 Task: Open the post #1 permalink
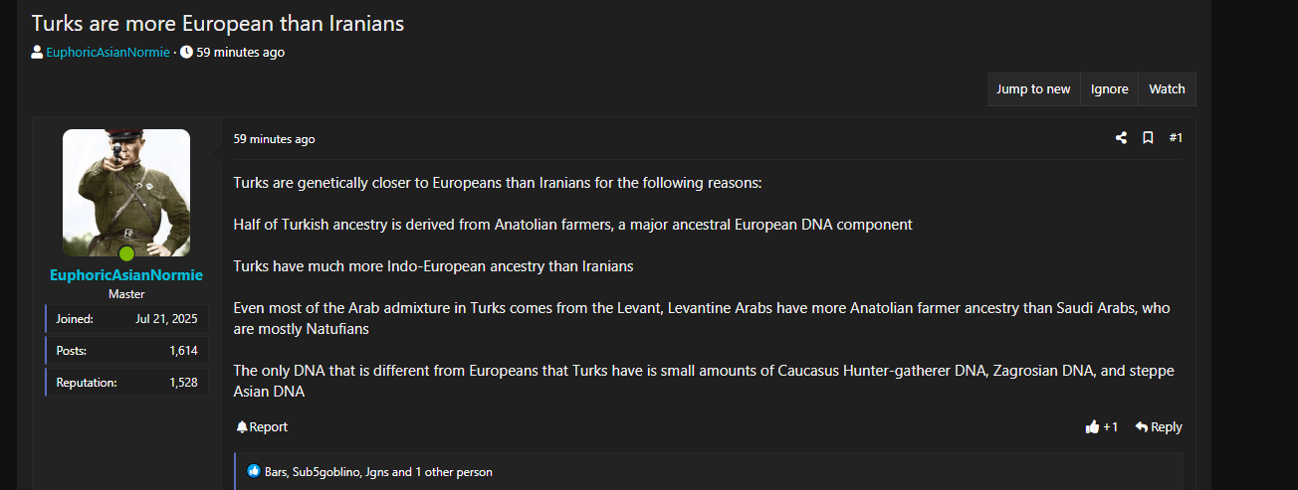click(1176, 138)
